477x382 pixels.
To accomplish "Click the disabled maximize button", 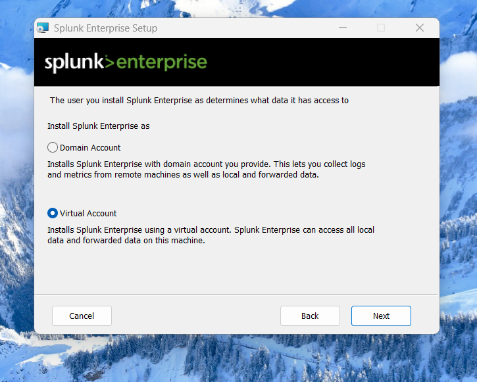I will coord(381,28).
